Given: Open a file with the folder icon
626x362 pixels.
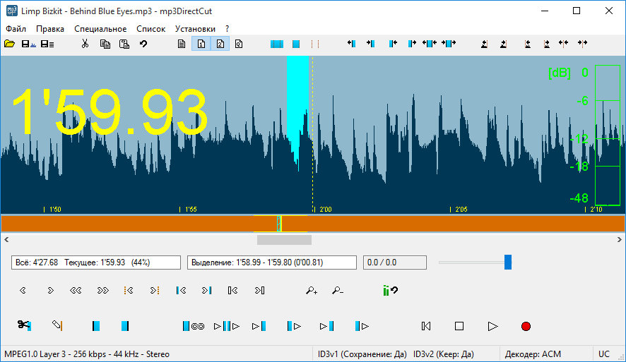Looking at the screenshot, I should tap(10, 44).
